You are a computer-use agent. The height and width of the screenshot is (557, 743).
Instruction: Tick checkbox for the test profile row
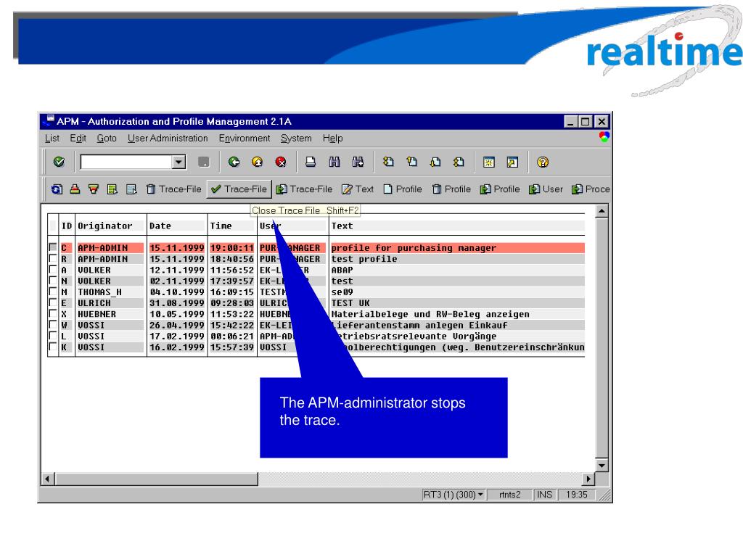pyautogui.click(x=53, y=259)
